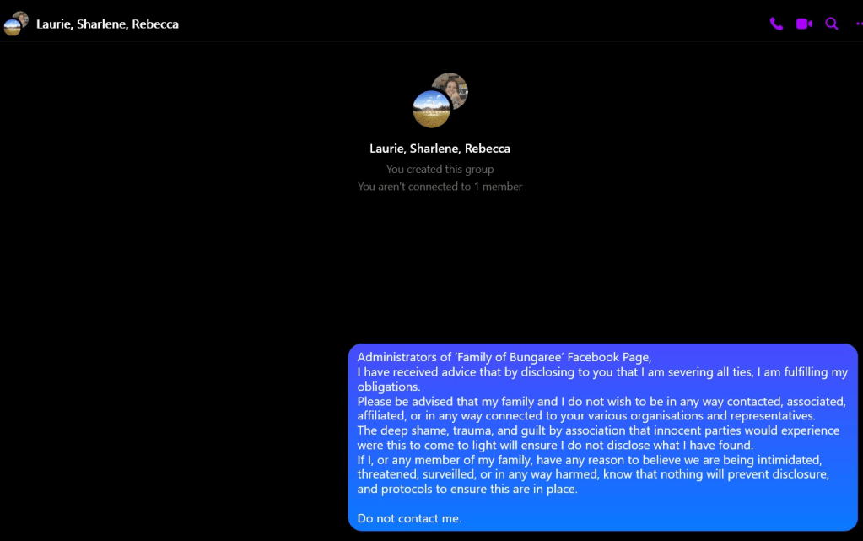The image size is (863, 541).
Task: Select the centered 'Laurie, Sharlene, Rebecca' title
Action: coord(440,149)
